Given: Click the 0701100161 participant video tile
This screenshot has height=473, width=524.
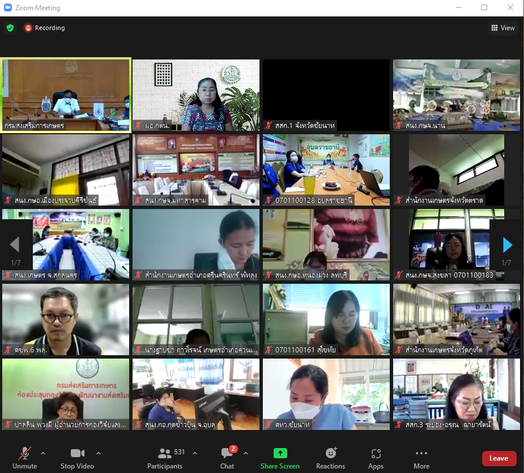Looking at the screenshot, I should 326,319.
